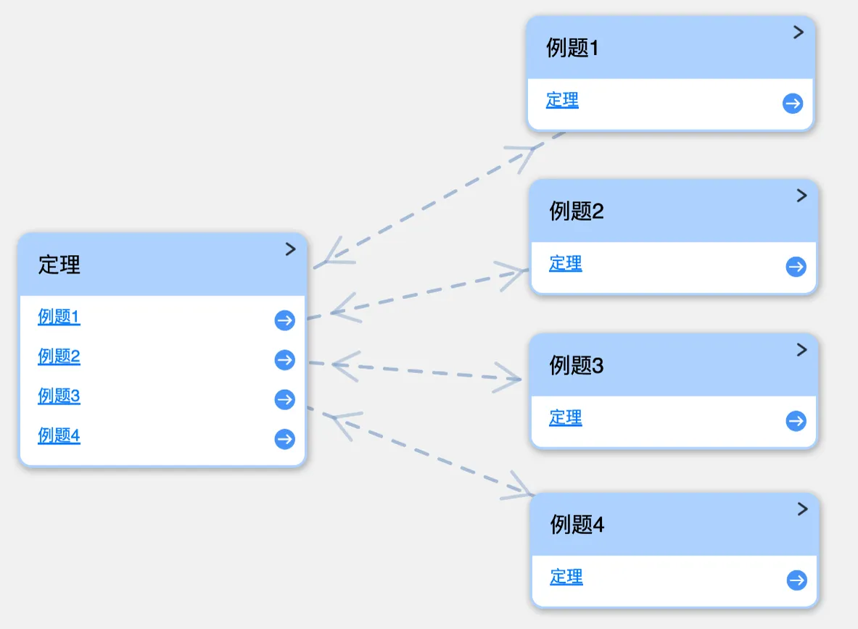Follow the 定理 link inside 例题4 card
Screen dimensions: 858x629
[x=566, y=577]
